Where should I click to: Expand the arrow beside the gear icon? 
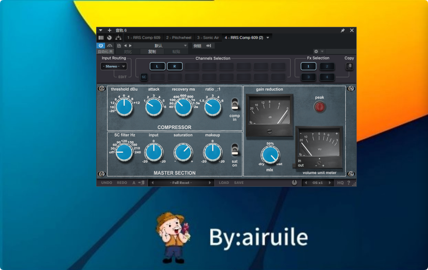tap(322, 51)
